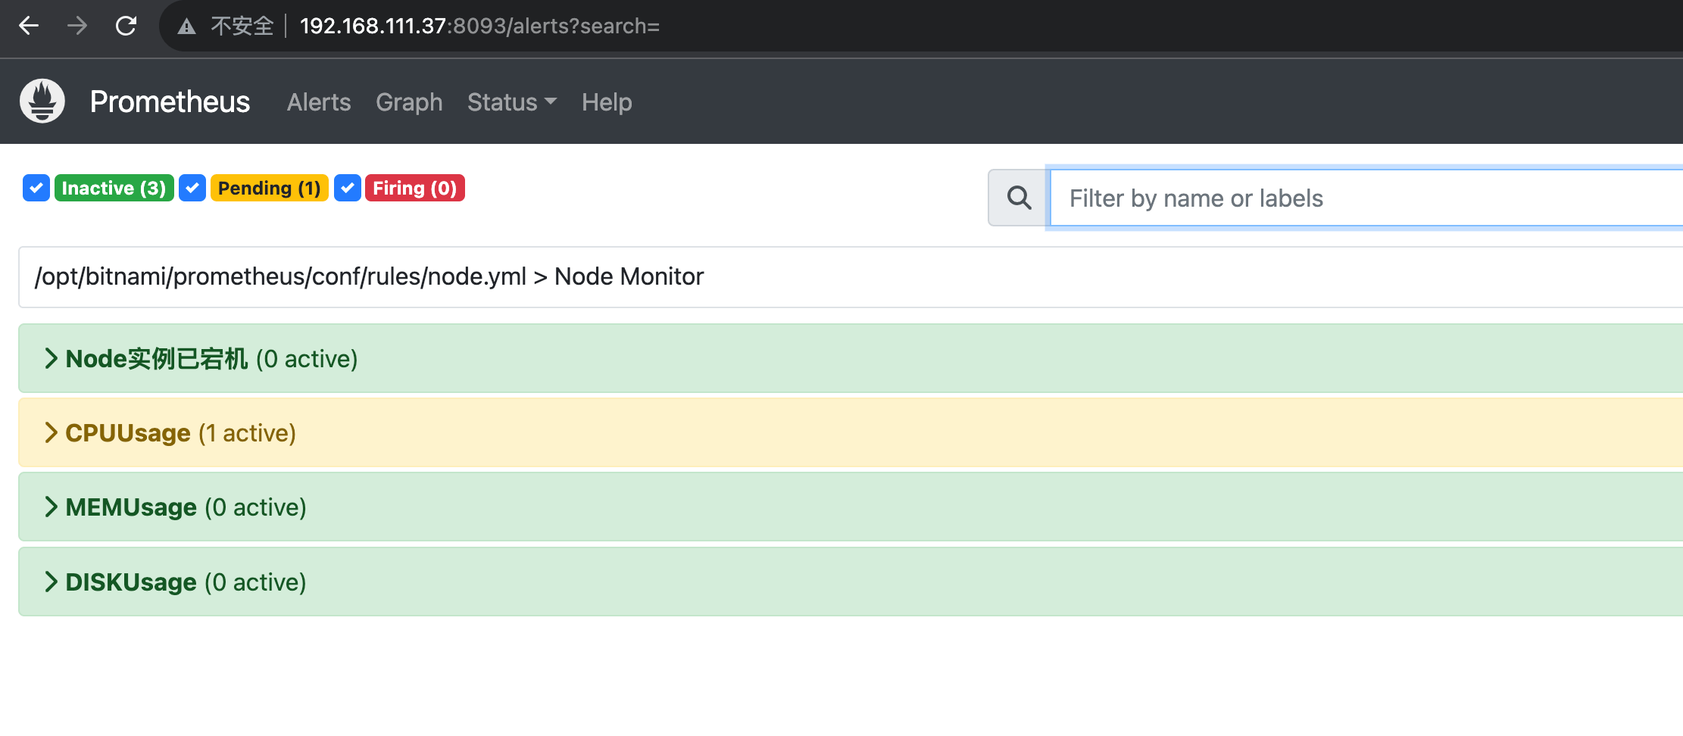The height and width of the screenshot is (736, 1683).
Task: Click the MEMUsage alert name
Action: pyautogui.click(x=131, y=507)
